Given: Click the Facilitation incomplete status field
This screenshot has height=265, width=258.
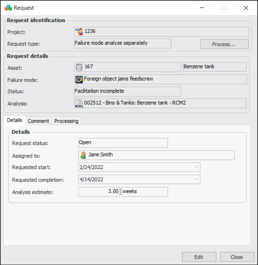Looking at the screenshot, I should pos(127,91).
